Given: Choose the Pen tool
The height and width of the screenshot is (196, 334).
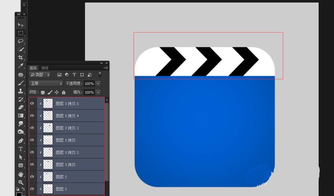Looking at the screenshot, I should [x=21, y=141].
